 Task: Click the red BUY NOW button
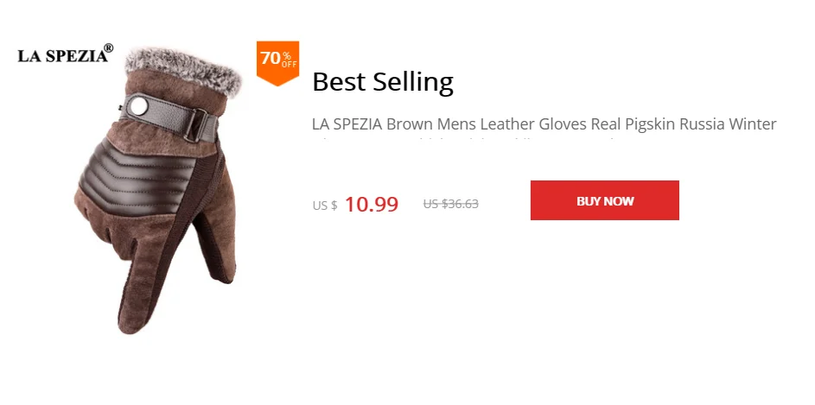point(604,200)
